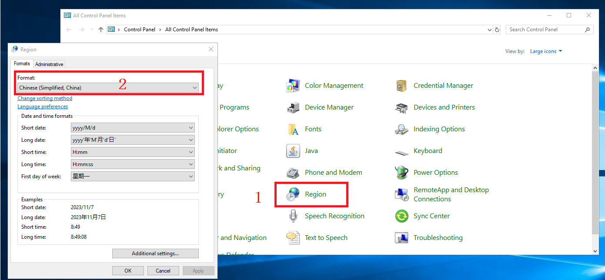Open the Speech Recognition microphone icon
Image resolution: width=605 pixels, height=280 pixels.
293,216
